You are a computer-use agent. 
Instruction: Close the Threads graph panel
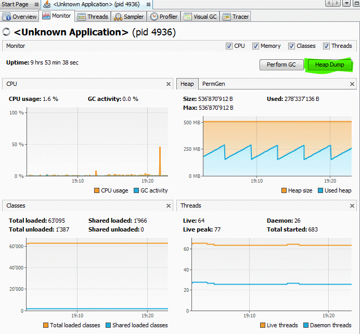(x=352, y=205)
